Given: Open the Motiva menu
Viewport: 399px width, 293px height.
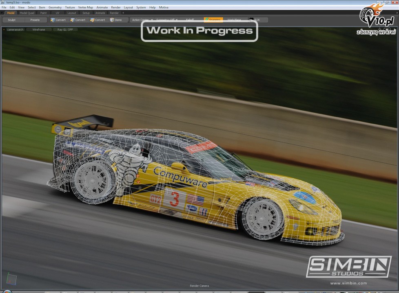Looking at the screenshot, I should pyautogui.click(x=164, y=7).
